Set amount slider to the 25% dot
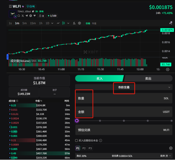The image size is (175, 160). (100, 121)
